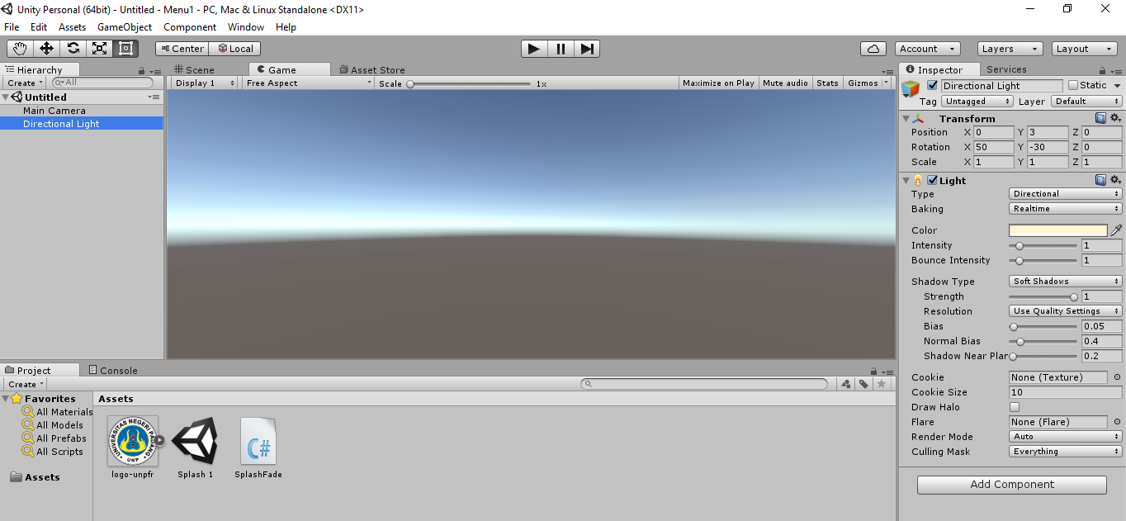Open the light Color swatch

click(1057, 230)
